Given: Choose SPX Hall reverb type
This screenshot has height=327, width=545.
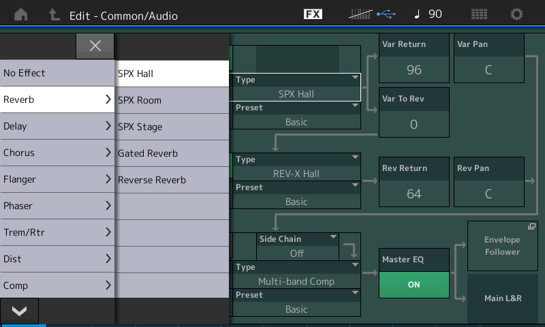Looking at the screenshot, I should tap(172, 74).
